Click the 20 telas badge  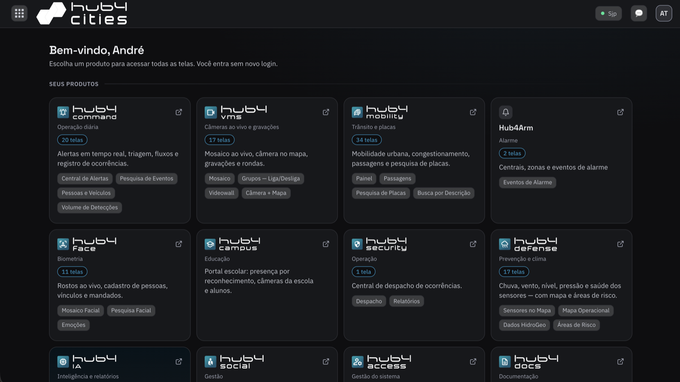[72, 140]
